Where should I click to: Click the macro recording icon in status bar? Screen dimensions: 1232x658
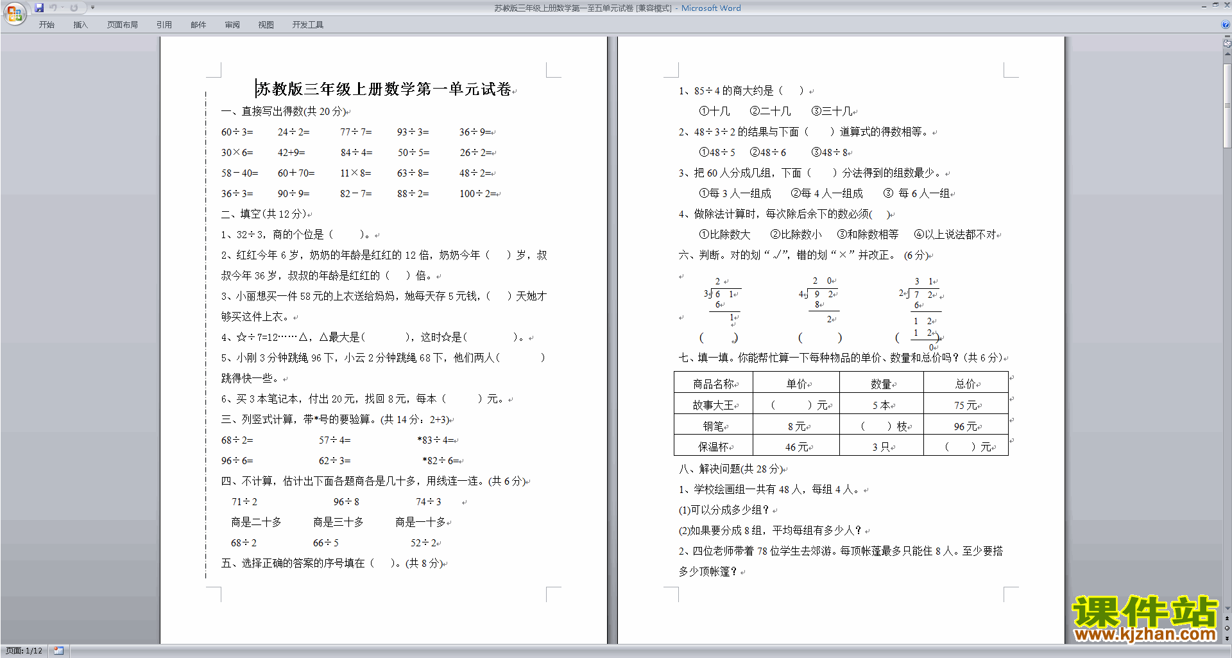point(58,651)
